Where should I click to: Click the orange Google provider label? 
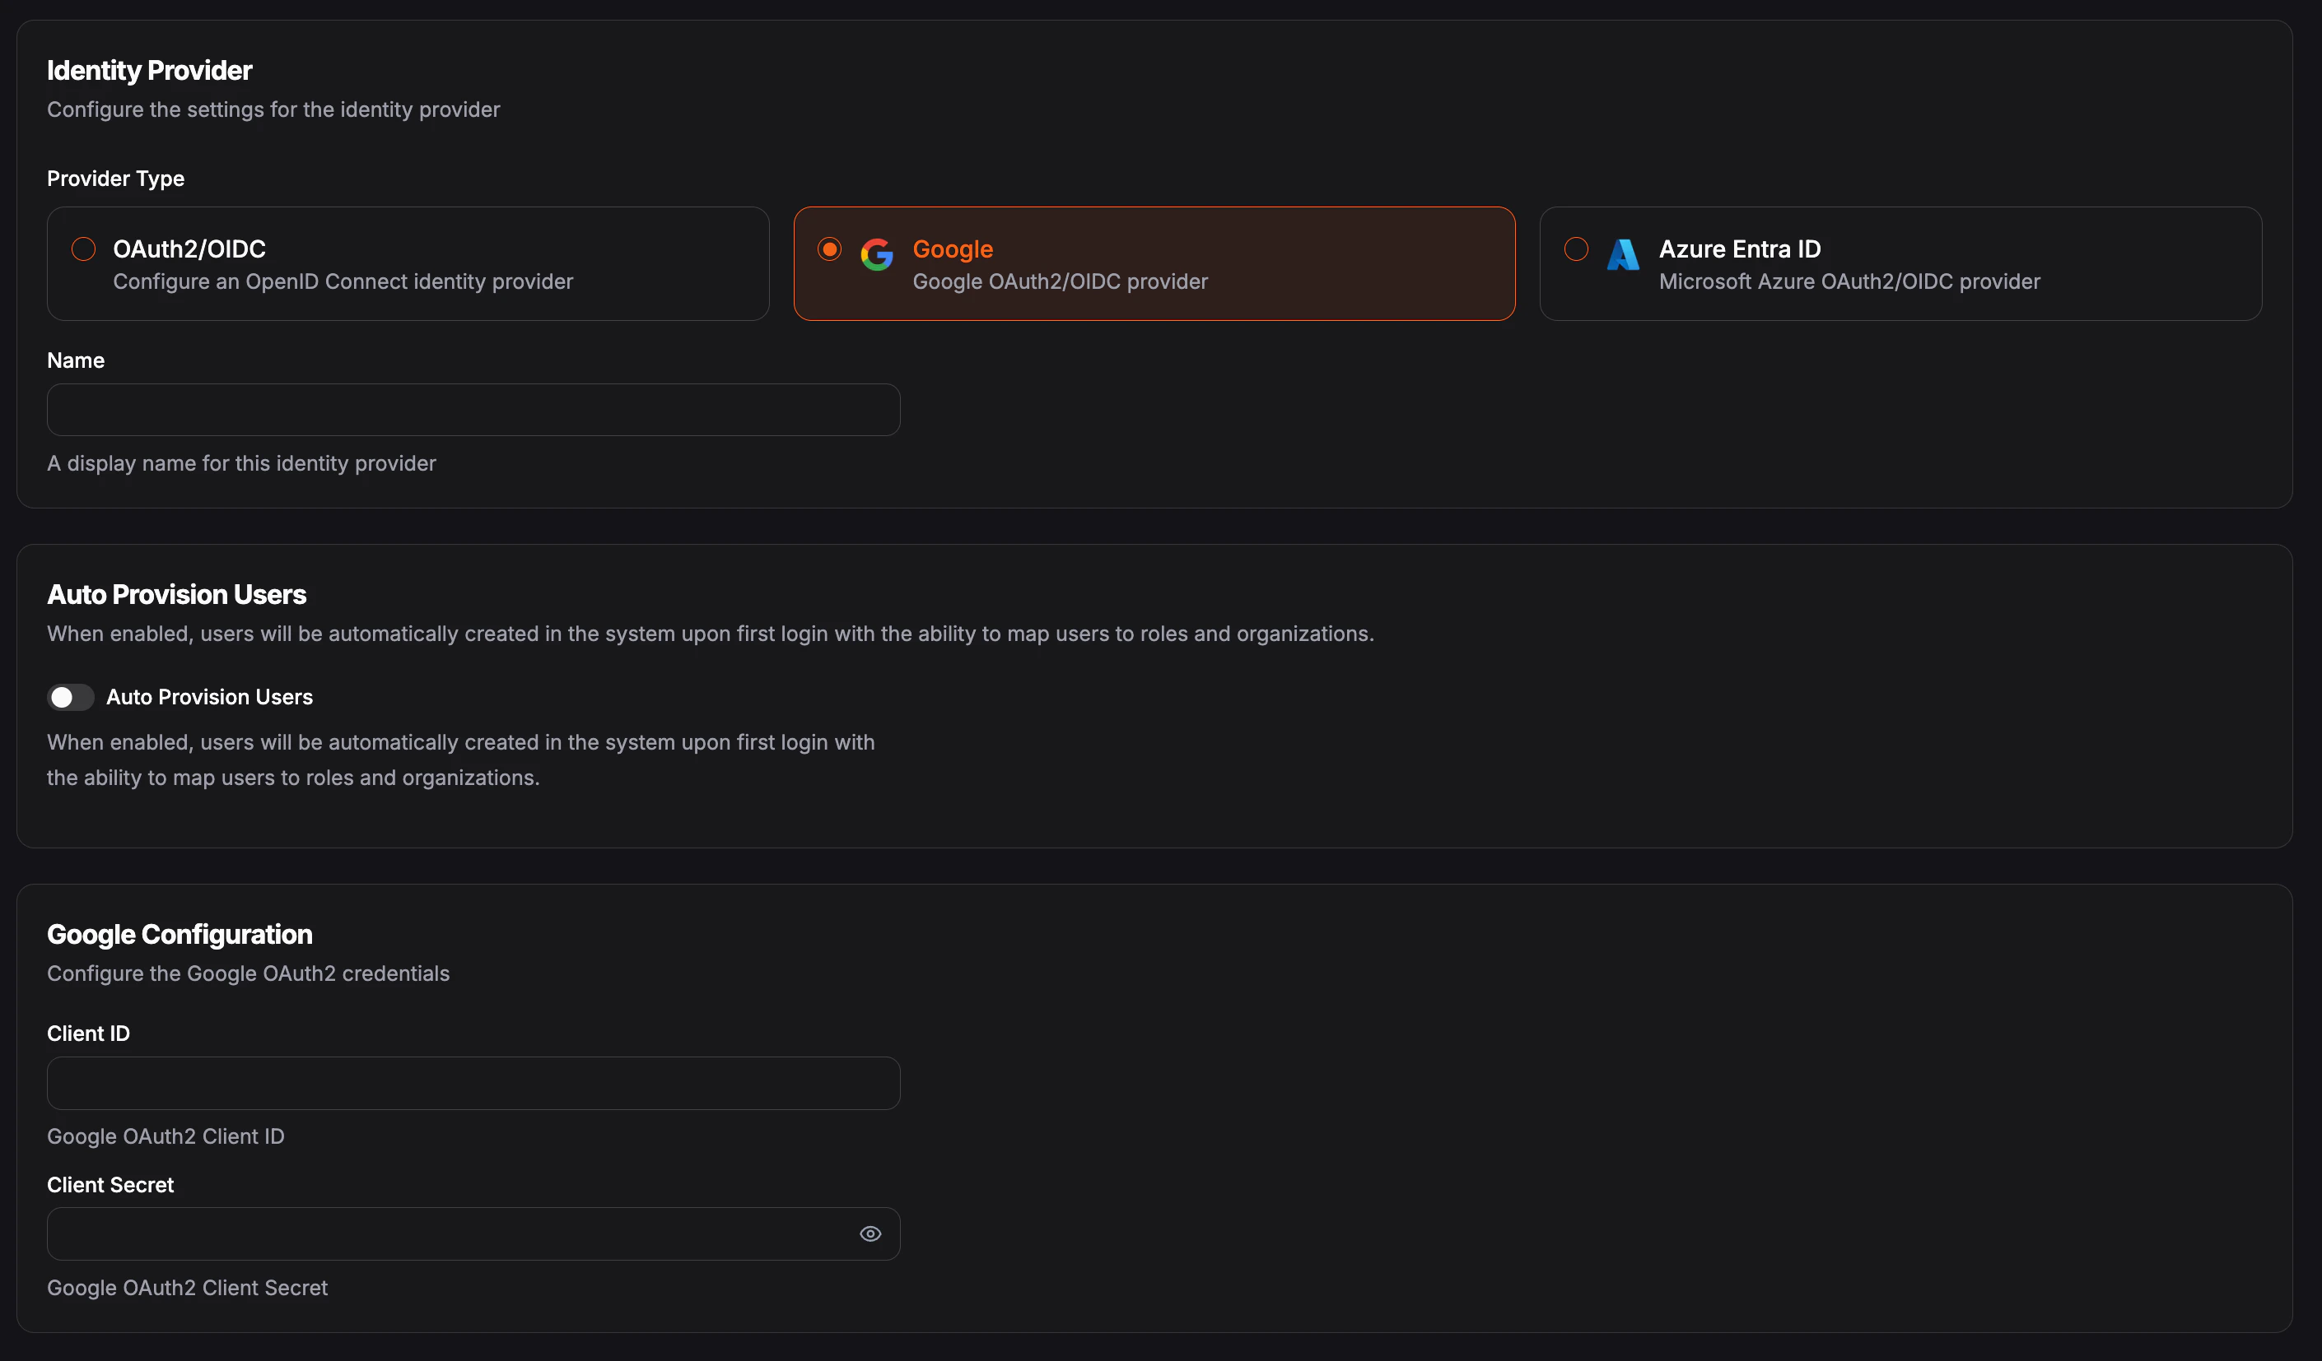click(952, 249)
